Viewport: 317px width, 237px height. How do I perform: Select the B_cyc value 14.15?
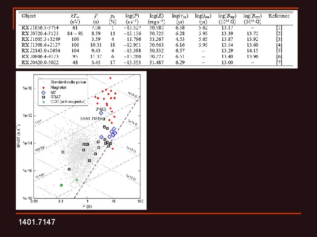[252, 50]
